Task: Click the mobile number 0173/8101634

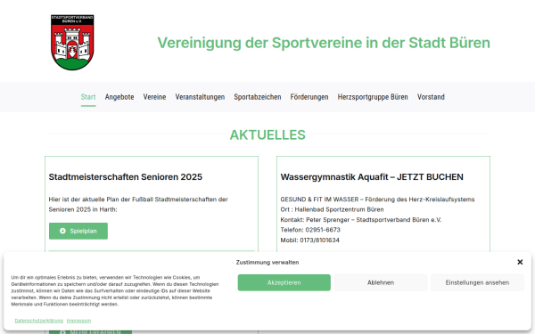Action: 320,240
